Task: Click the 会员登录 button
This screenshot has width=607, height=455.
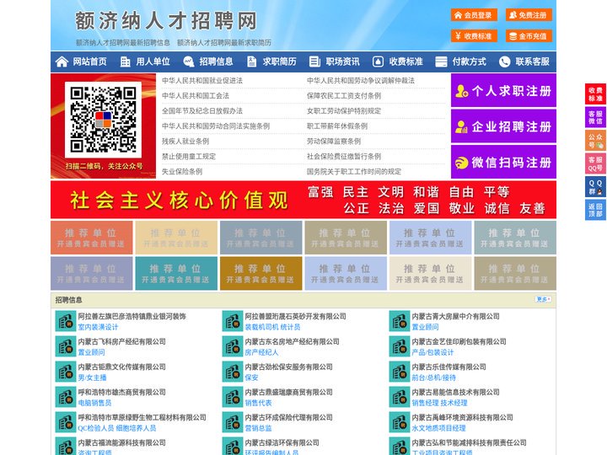Action: click(474, 15)
